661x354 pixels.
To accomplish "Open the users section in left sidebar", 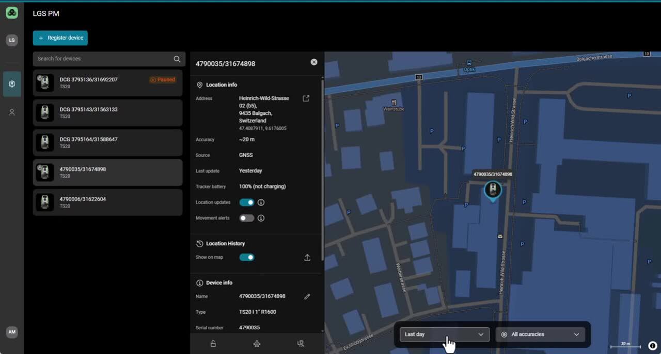I will coord(12,112).
